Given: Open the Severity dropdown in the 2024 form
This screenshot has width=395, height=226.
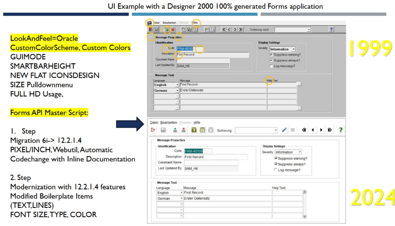Looking at the screenshot, I should coord(300,152).
